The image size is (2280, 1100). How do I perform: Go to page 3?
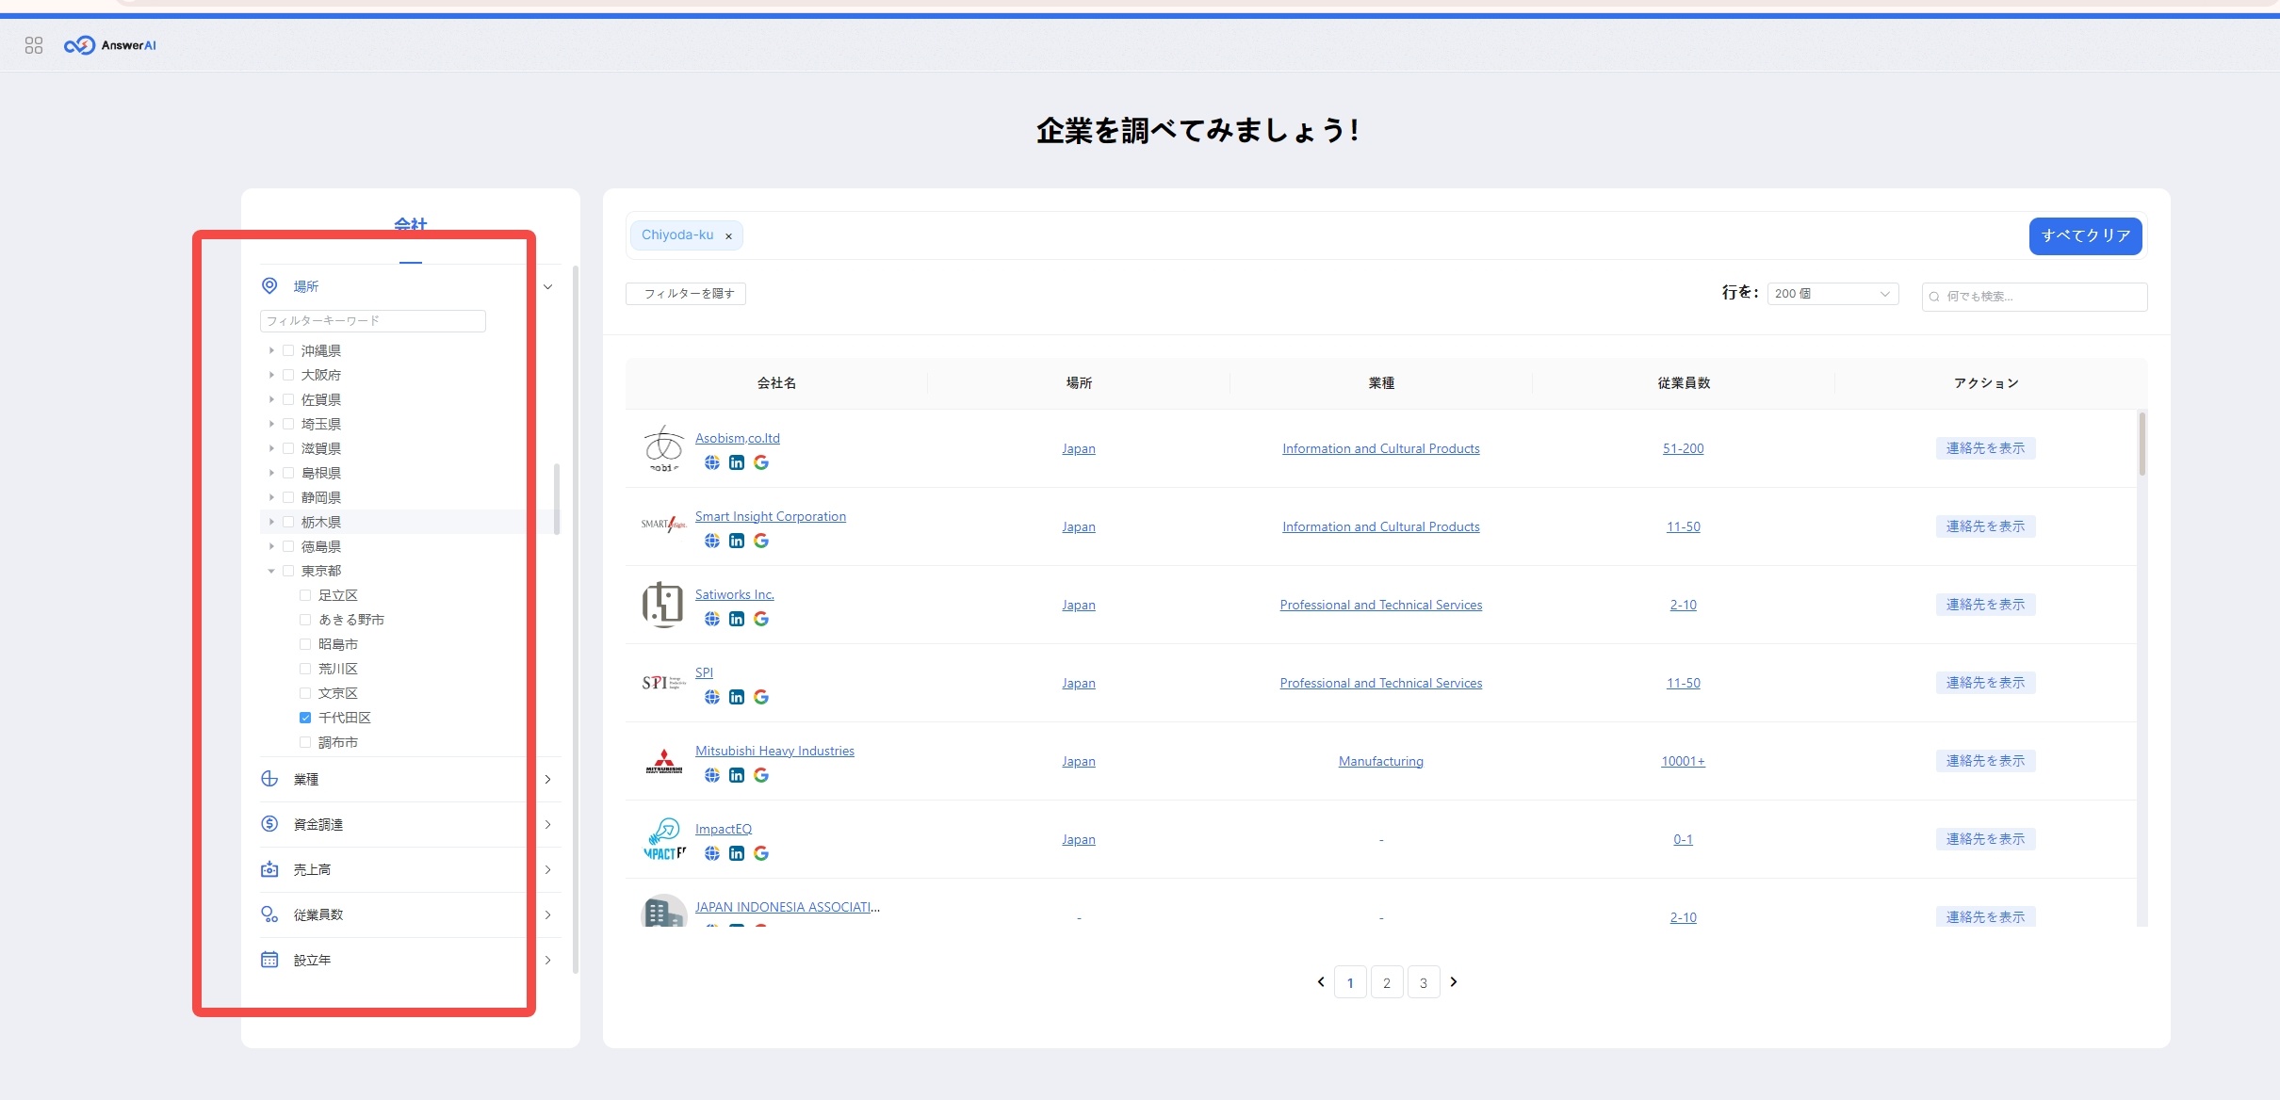[x=1424, y=982]
